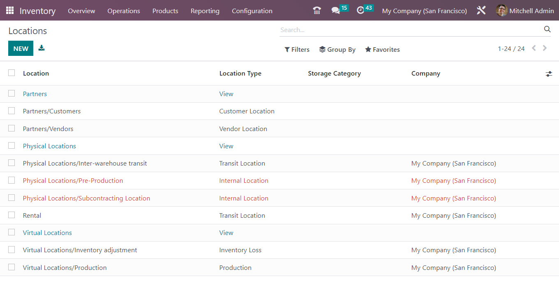Click the search magnifier icon
The image size is (559, 281).
coord(547,29)
